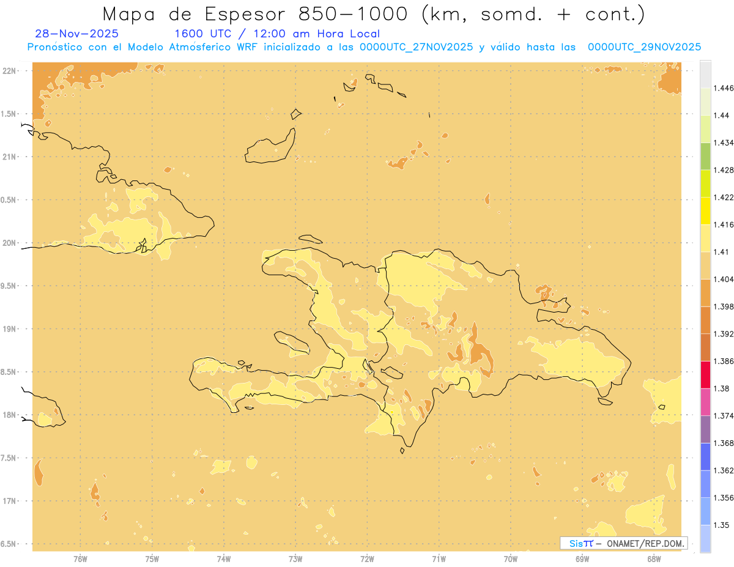Select legend value 1.374

(723, 416)
